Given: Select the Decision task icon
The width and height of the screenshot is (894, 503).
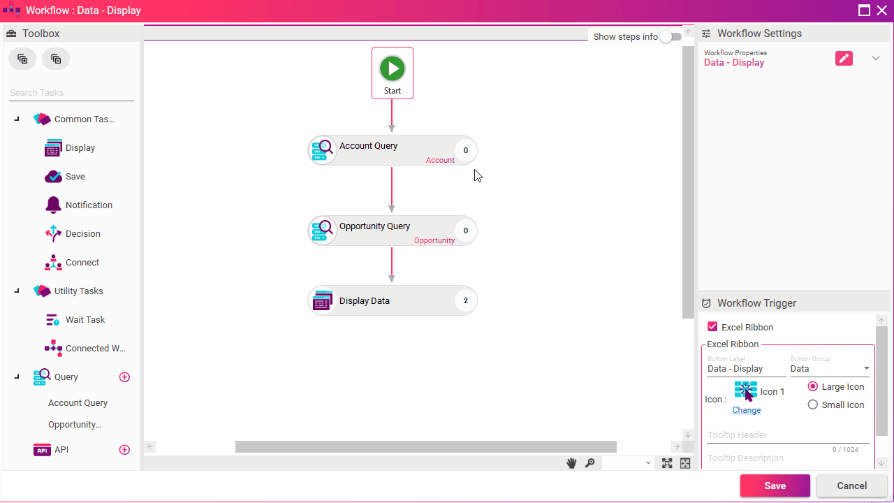Looking at the screenshot, I should (53, 234).
